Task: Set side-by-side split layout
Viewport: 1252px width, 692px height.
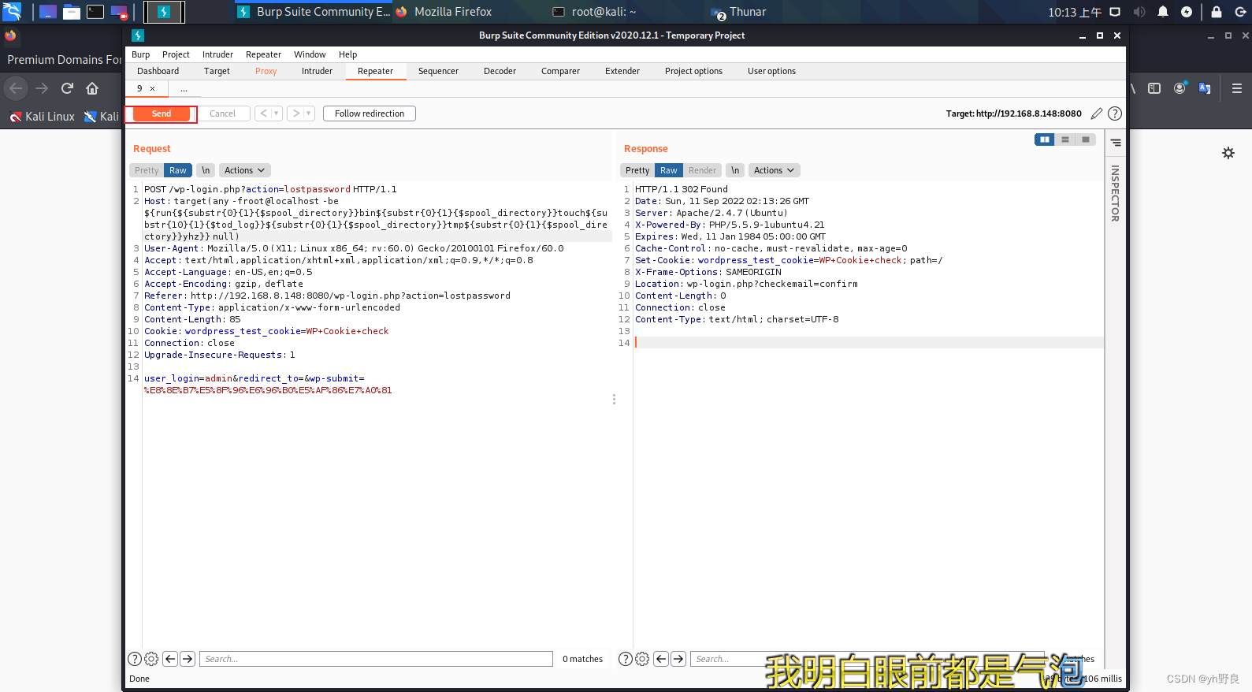Action: point(1045,140)
